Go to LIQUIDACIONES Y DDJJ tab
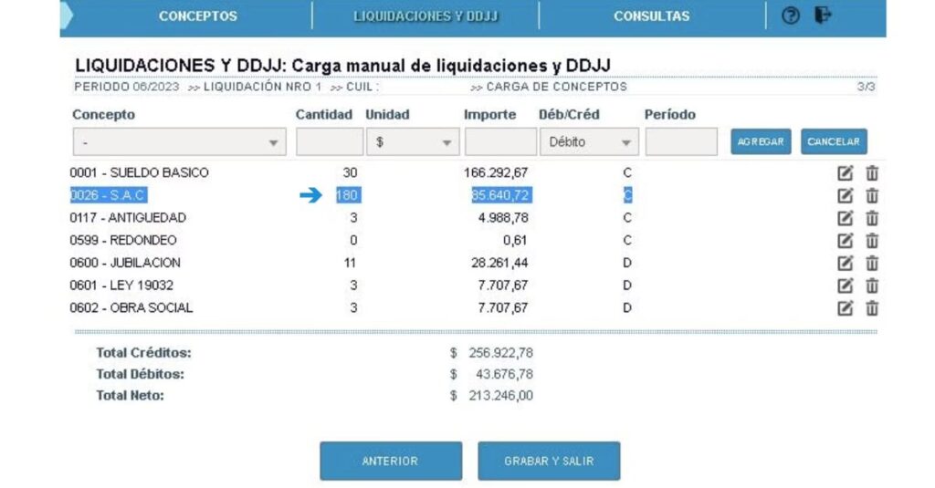 425,16
